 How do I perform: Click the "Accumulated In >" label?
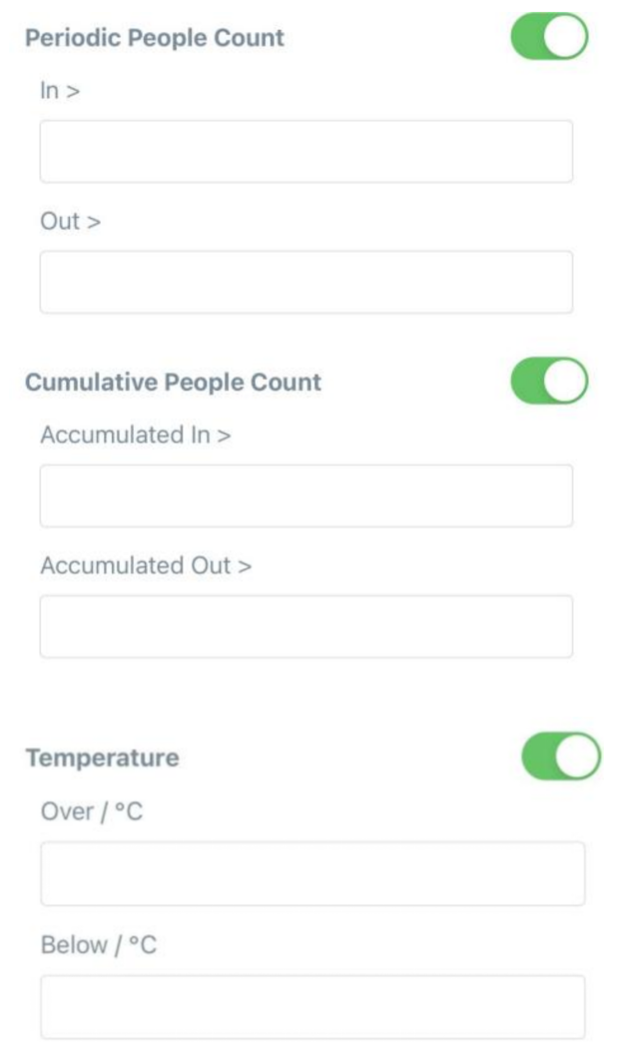[136, 435]
